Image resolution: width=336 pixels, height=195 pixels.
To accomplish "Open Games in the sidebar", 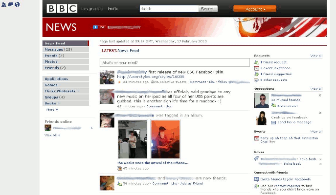I will (x=66, y=85).
